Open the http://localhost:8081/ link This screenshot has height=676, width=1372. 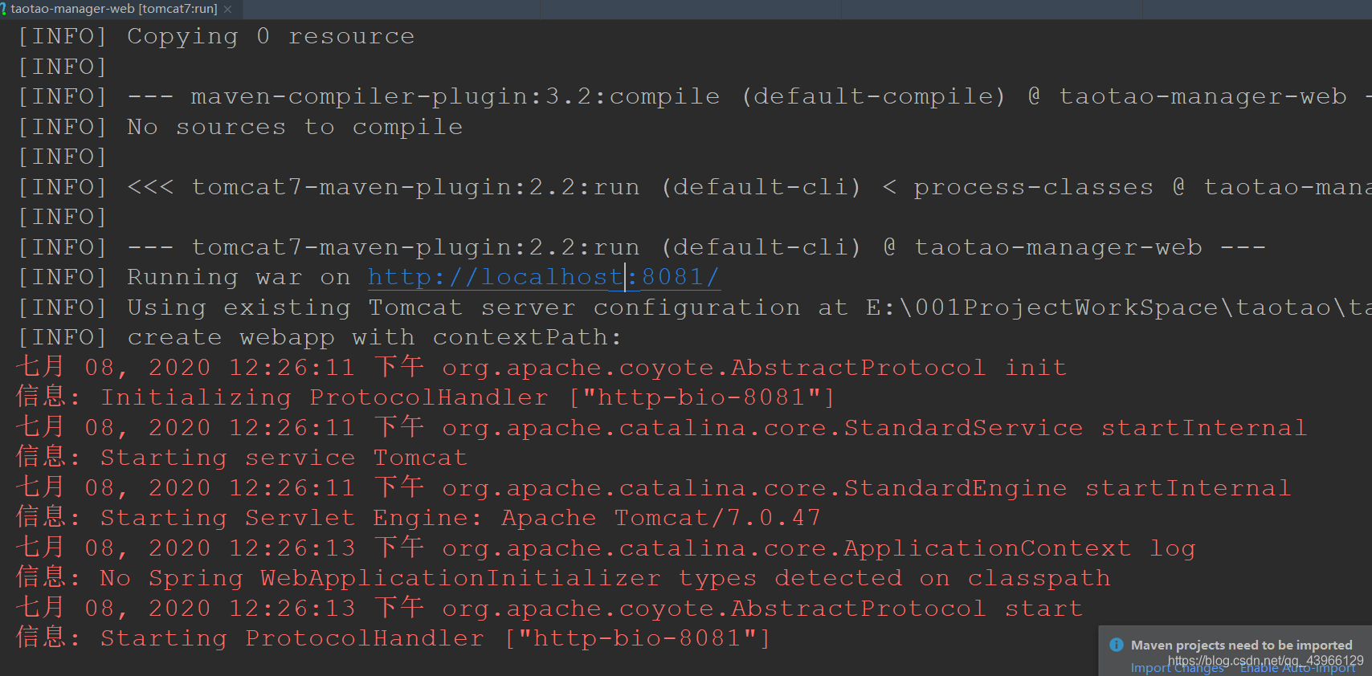pos(544,277)
